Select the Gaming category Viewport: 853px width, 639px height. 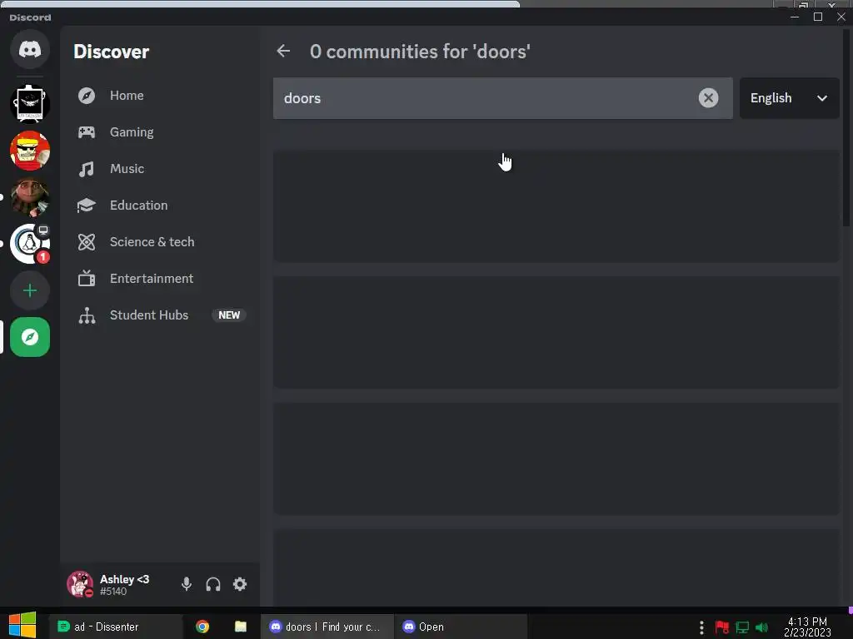pos(160,132)
